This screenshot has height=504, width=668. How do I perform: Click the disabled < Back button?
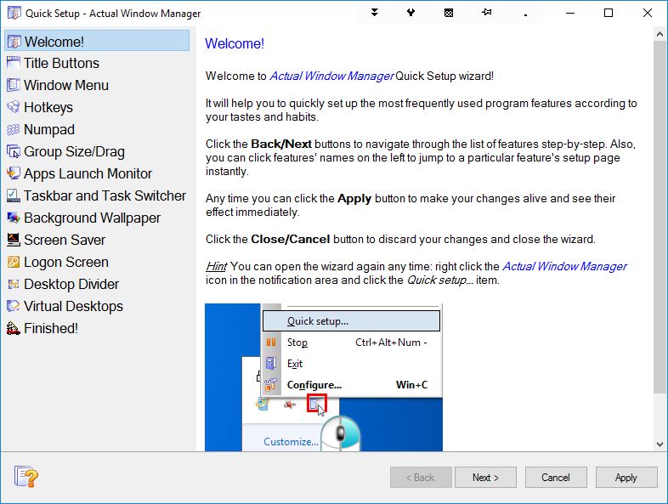coord(421,477)
